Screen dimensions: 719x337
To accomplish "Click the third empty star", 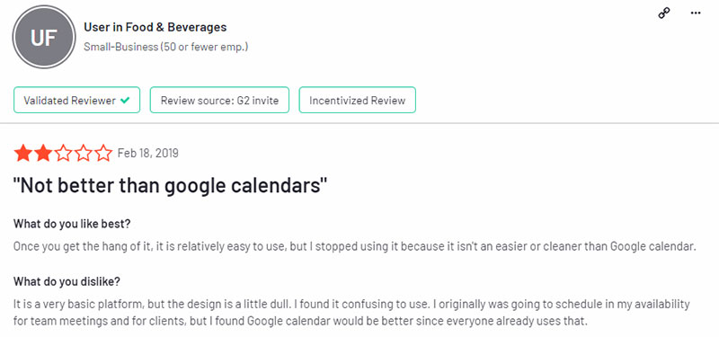I will pyautogui.click(x=63, y=153).
